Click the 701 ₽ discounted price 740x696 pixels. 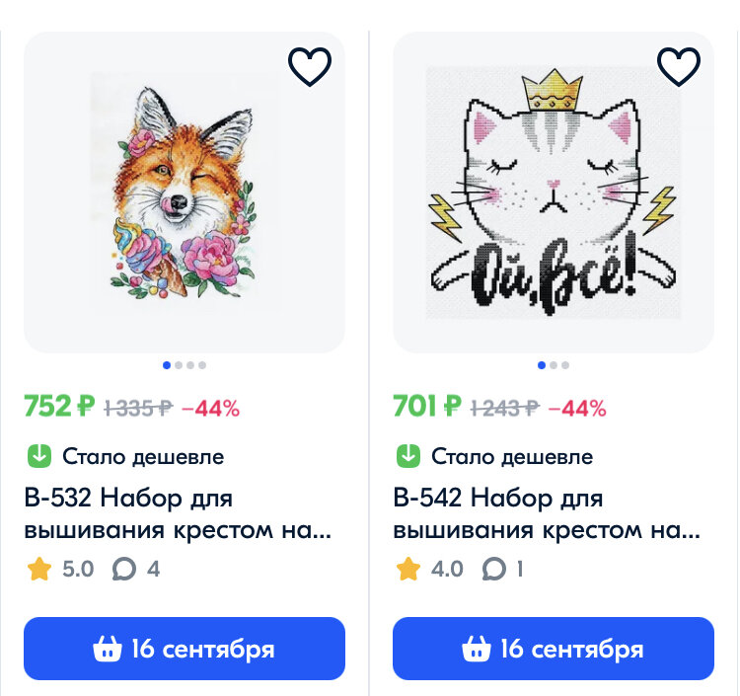(427, 406)
